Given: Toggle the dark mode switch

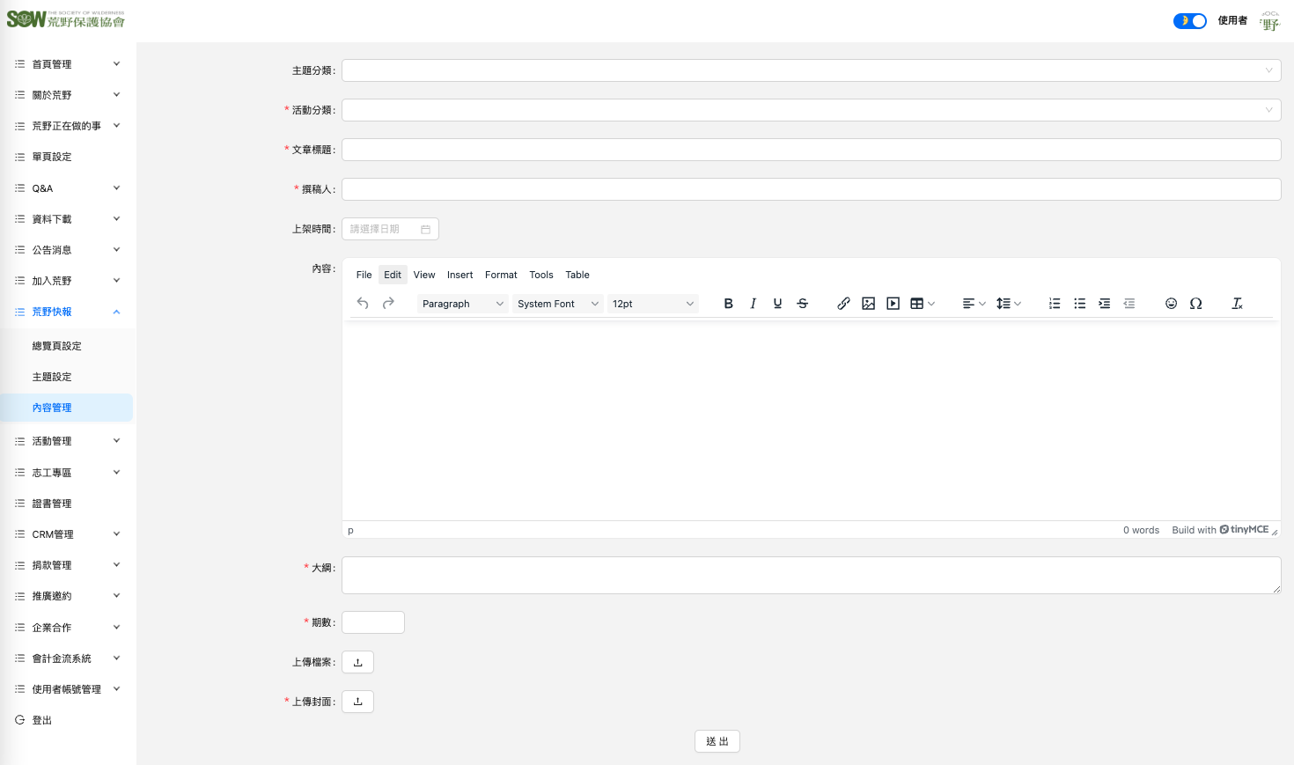Looking at the screenshot, I should pyautogui.click(x=1190, y=21).
